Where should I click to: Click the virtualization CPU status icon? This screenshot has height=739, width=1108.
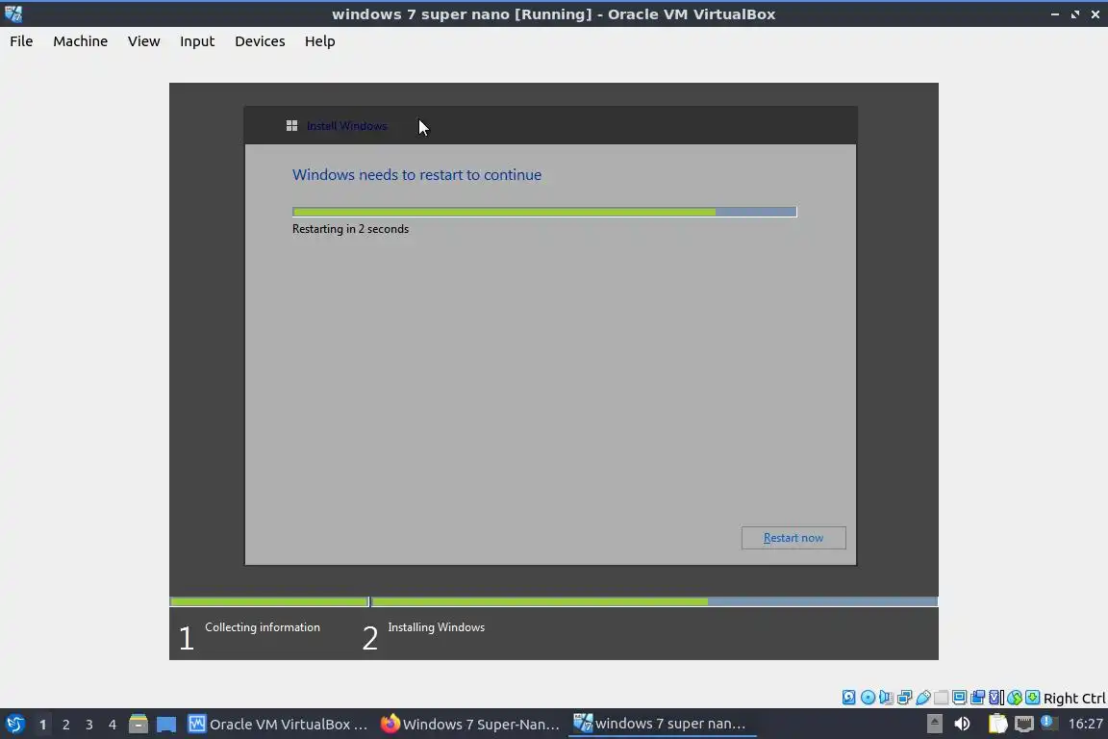click(x=996, y=698)
